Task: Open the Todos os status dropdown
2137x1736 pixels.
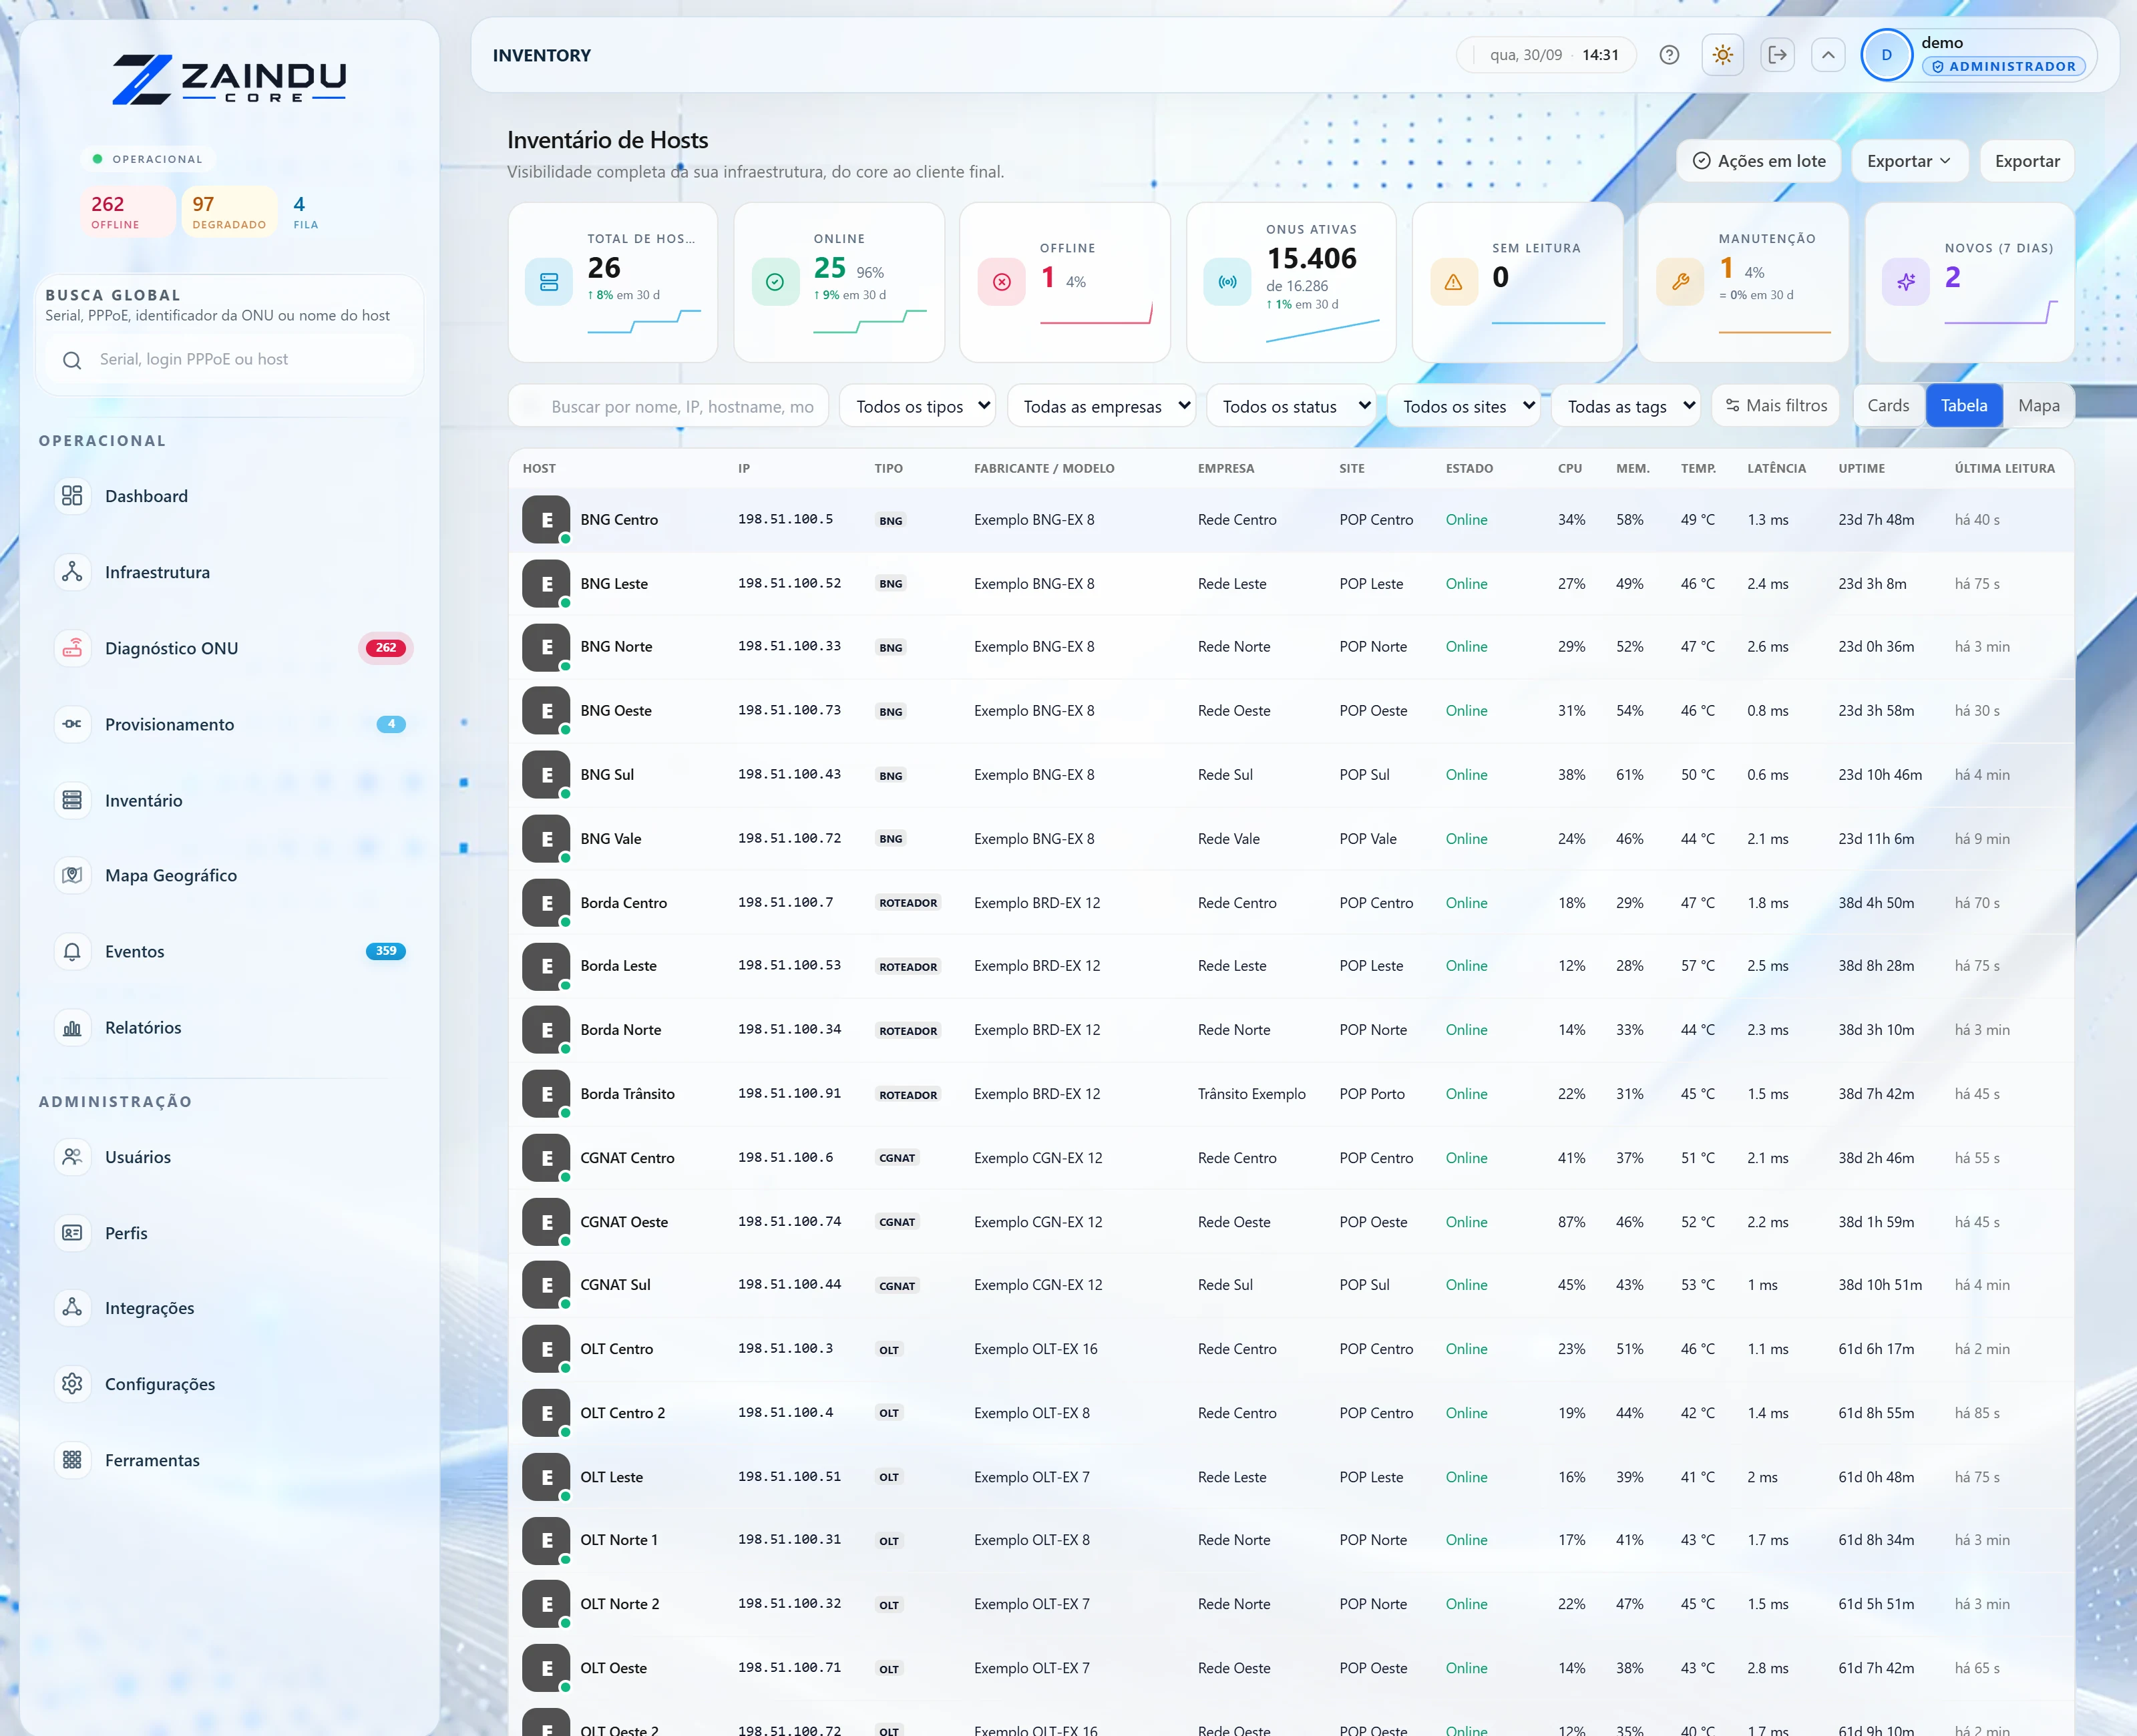Action: point(1291,406)
